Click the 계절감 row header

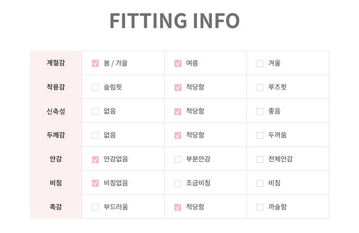pyautogui.click(x=56, y=62)
